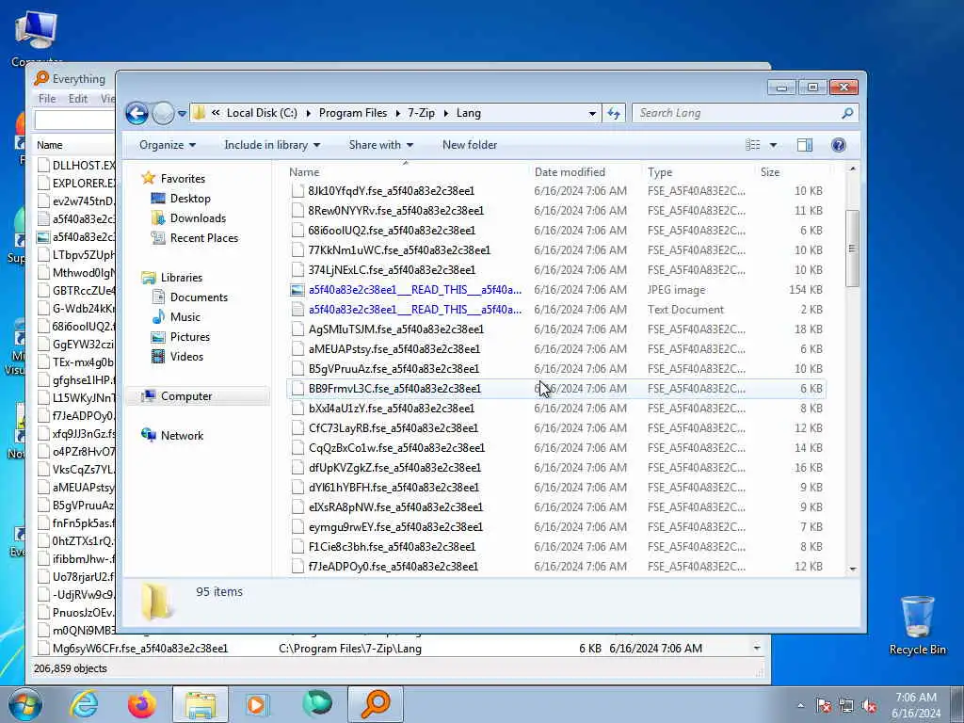Expand the address bar history dropdown
Image resolution: width=964 pixels, height=723 pixels.
592,113
